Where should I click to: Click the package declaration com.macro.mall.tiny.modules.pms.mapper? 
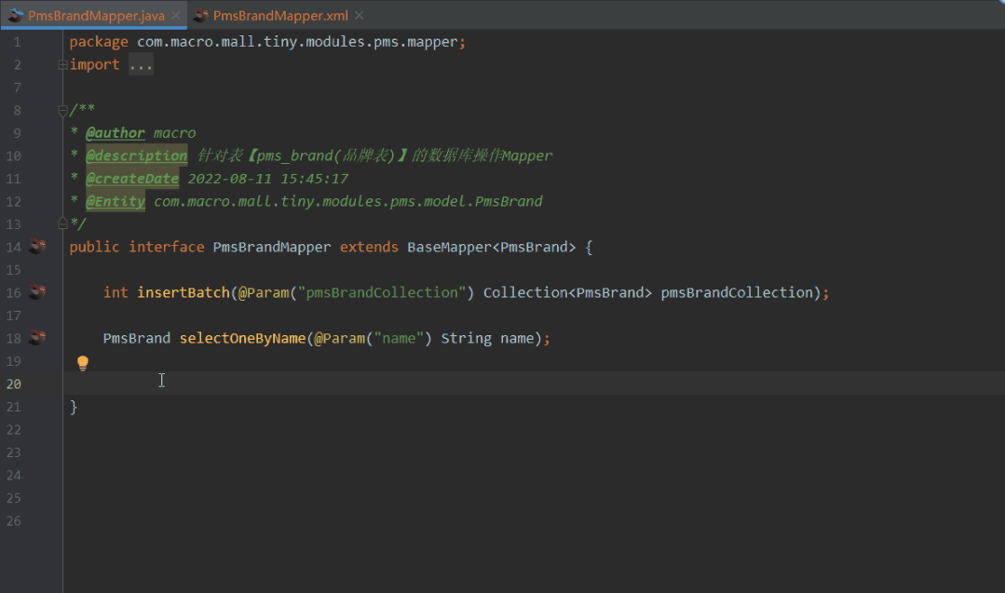pyautogui.click(x=297, y=42)
